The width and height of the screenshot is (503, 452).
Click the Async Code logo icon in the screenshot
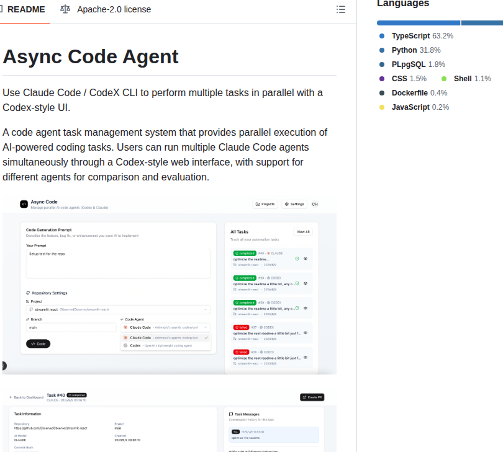coord(24,204)
